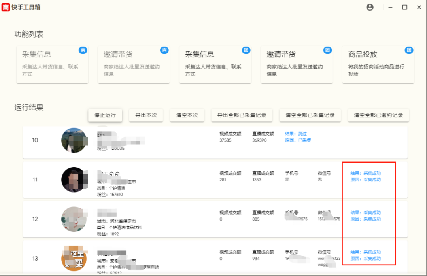Viewport: 427px width, 276px height.
Task: Click the 停止运行 button
Action: click(105, 115)
